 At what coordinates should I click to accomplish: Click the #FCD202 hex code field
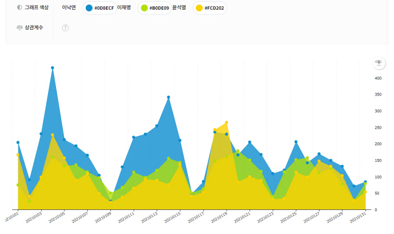click(x=213, y=8)
